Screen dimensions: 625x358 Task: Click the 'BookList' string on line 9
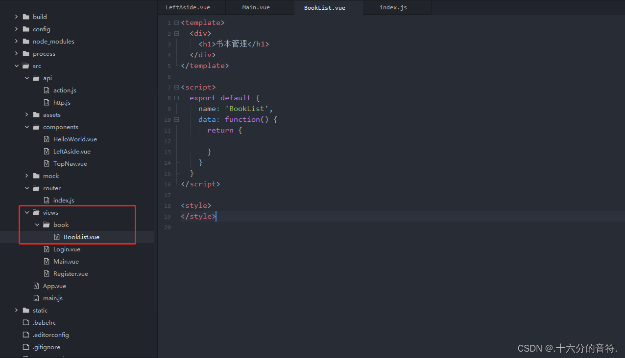pyautogui.click(x=247, y=109)
